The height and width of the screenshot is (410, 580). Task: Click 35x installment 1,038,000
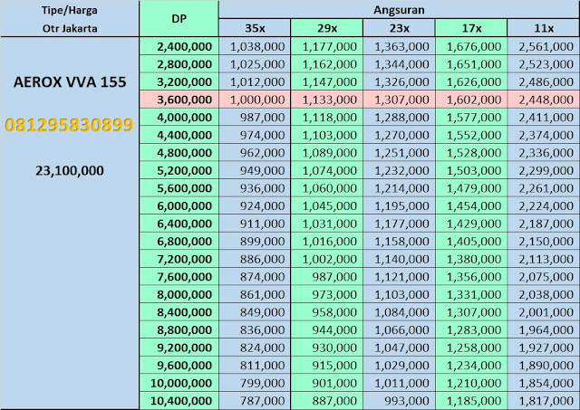(x=255, y=46)
